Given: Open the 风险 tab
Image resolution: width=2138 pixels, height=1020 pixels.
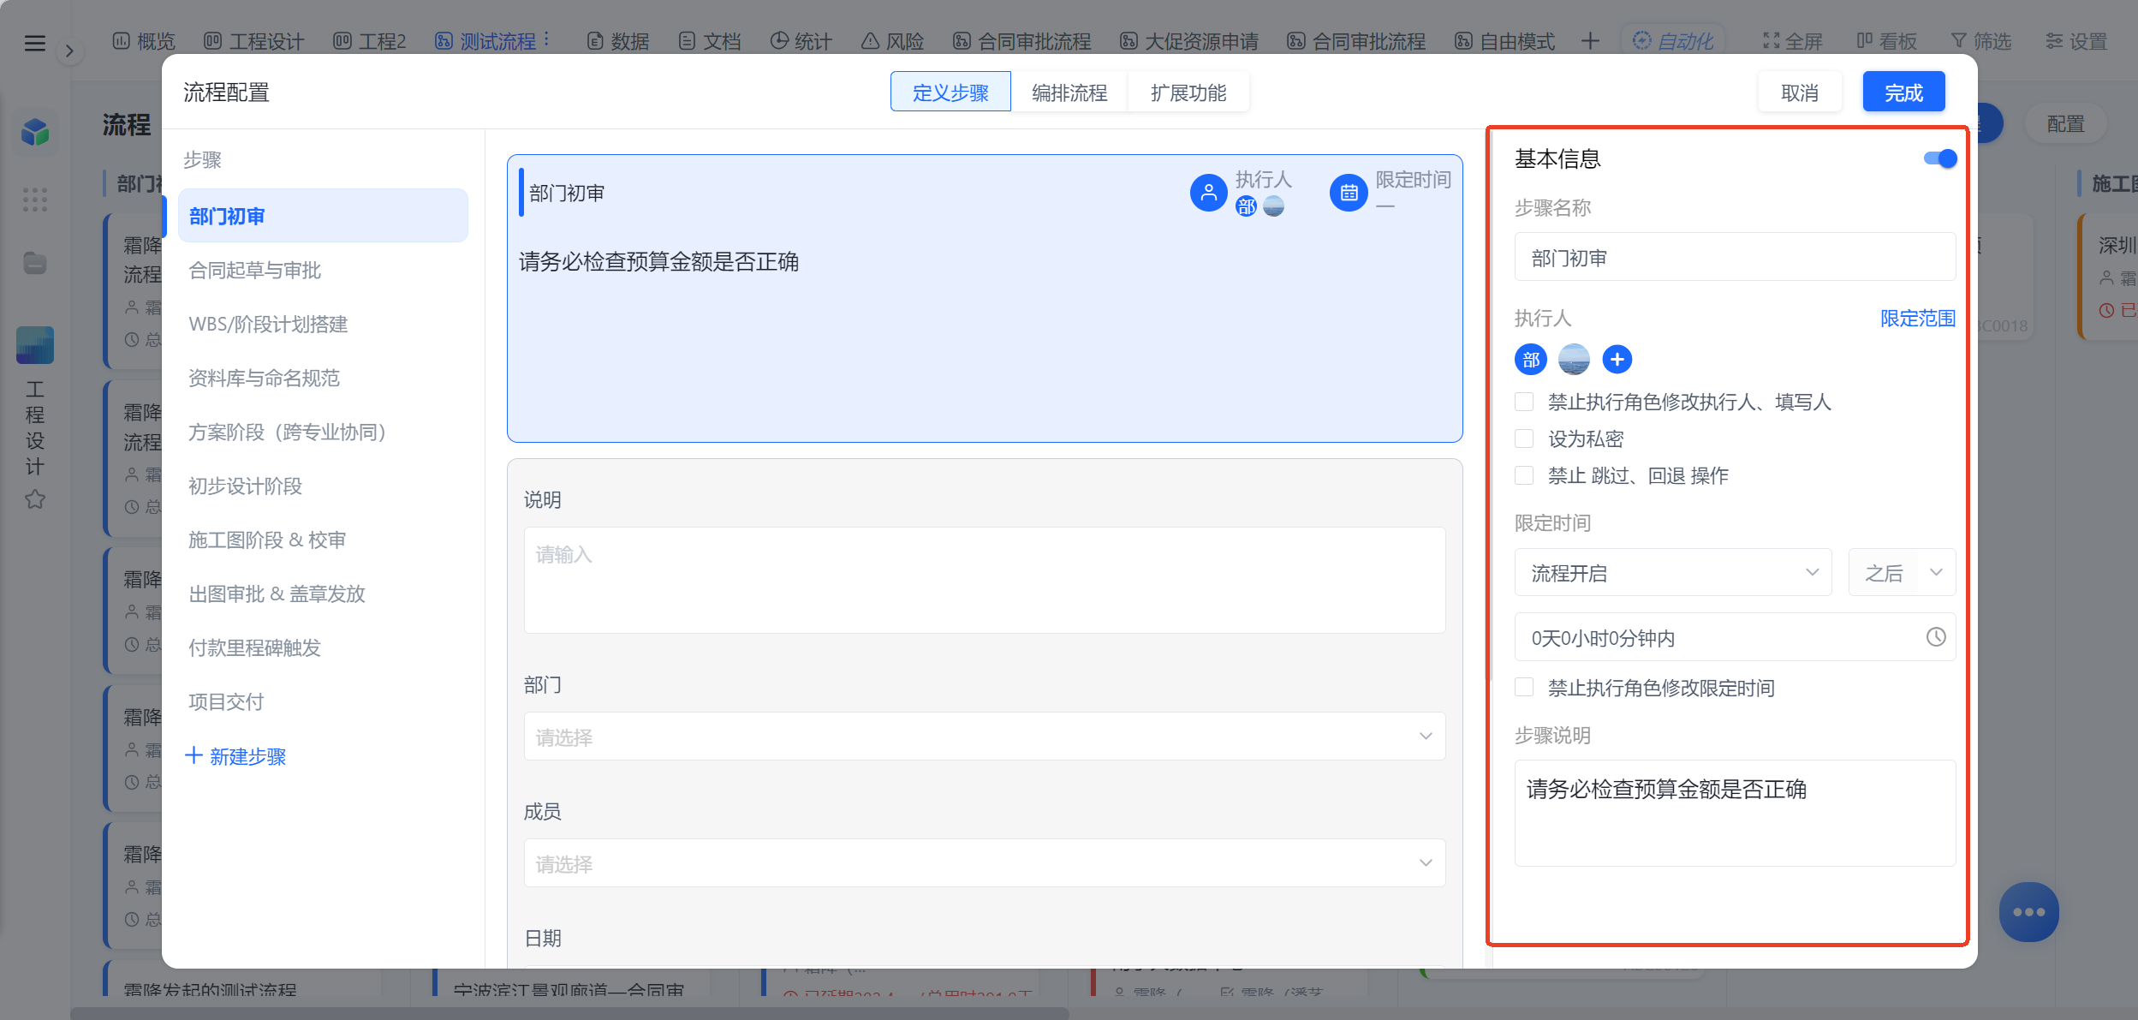Looking at the screenshot, I should [893, 41].
